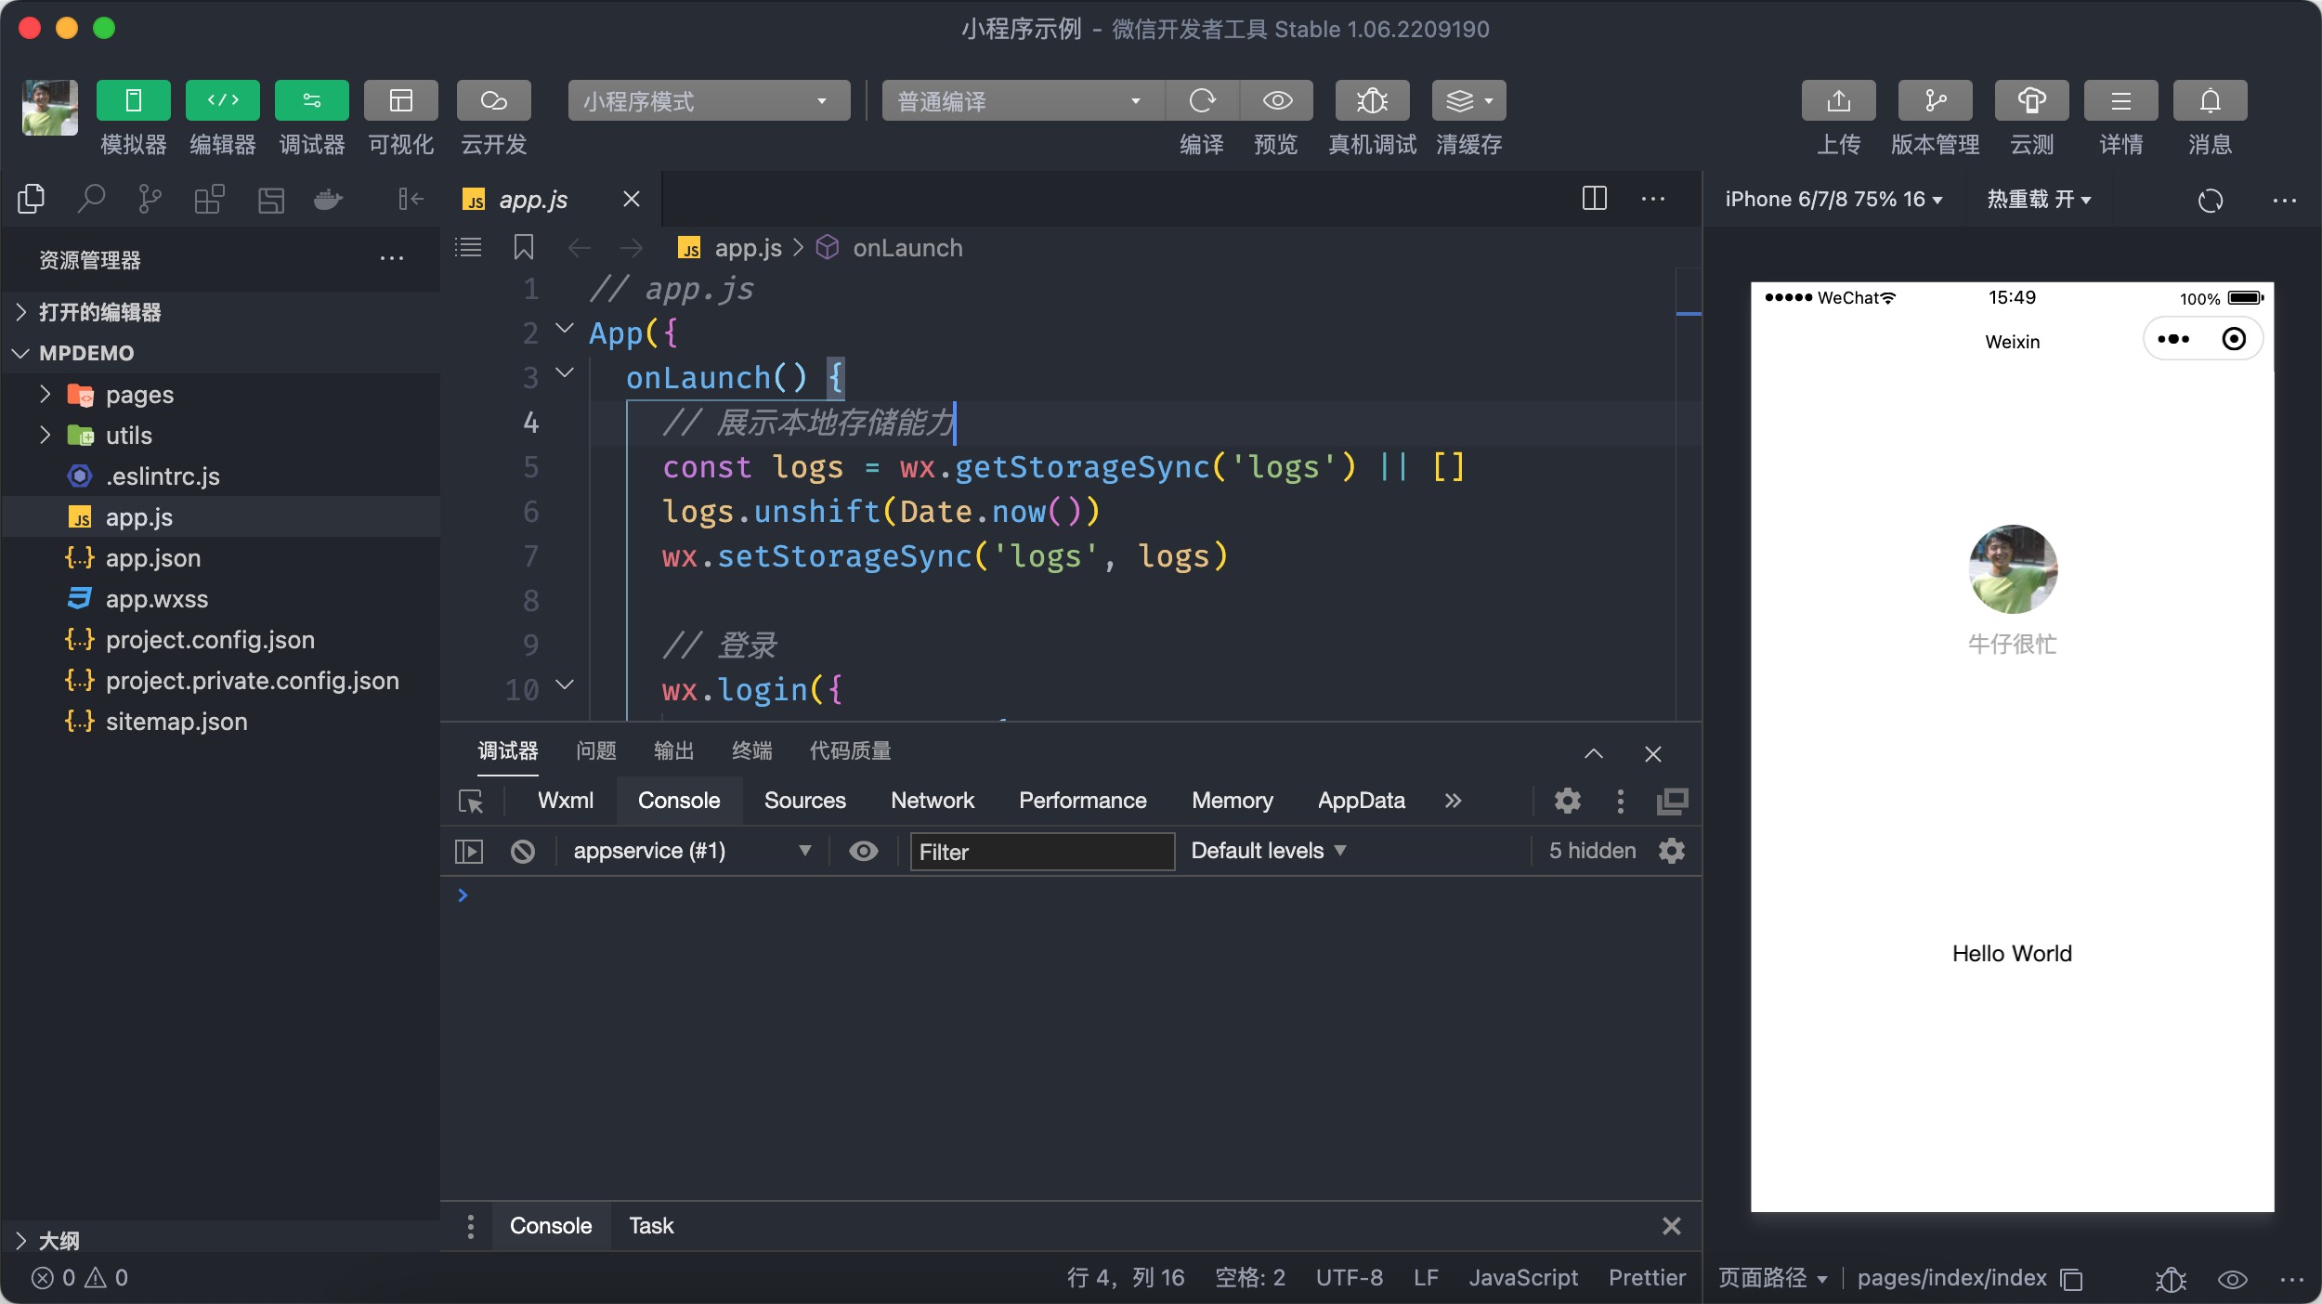Open the search icon in sidebar
2322x1304 pixels.
(90, 199)
